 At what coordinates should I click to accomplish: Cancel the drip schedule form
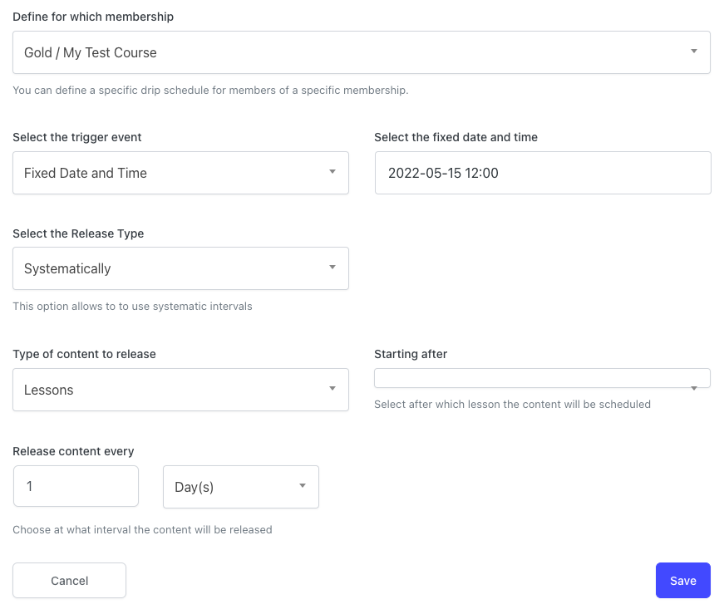tap(69, 580)
